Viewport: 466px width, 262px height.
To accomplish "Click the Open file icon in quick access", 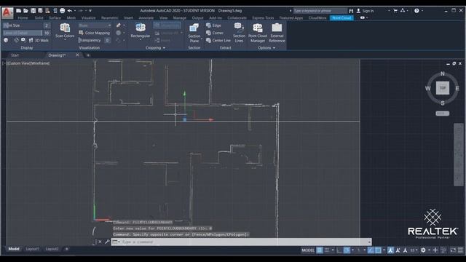I will pos(26,11).
